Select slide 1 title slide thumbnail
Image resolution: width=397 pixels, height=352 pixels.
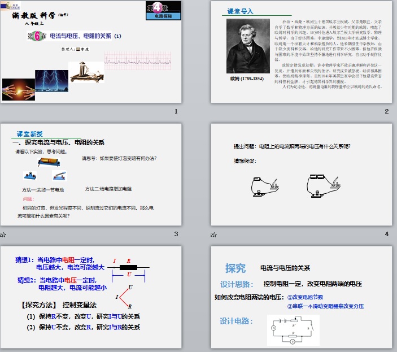tap(93, 51)
